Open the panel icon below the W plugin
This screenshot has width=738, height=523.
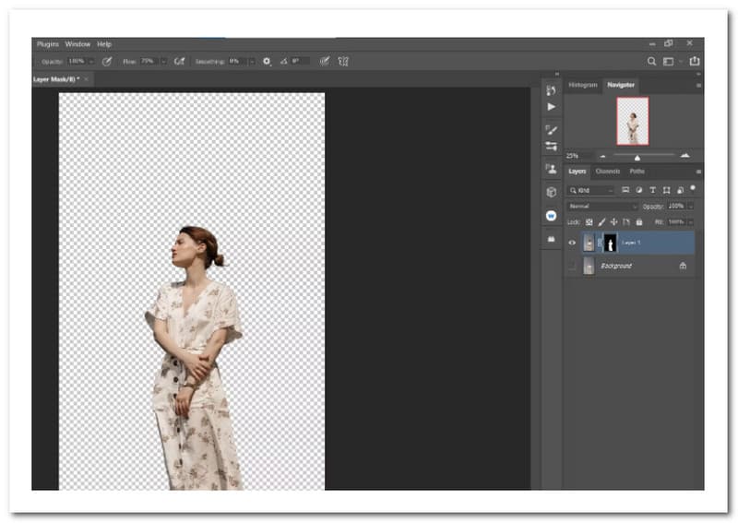[551, 239]
